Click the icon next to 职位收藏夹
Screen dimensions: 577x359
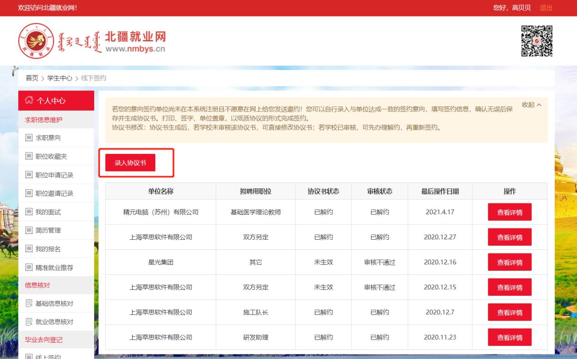pos(29,157)
